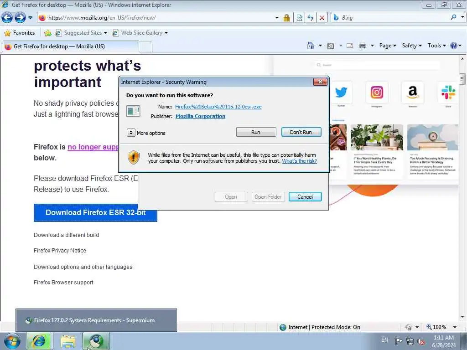Click the RSS Feeds icon
This screenshot has height=350, width=467.
tap(331, 46)
